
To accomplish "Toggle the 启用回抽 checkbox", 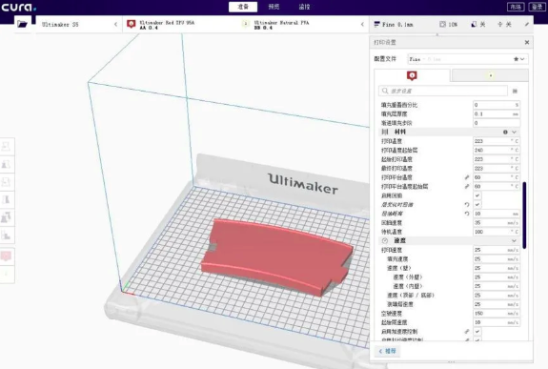I will tap(477, 195).
